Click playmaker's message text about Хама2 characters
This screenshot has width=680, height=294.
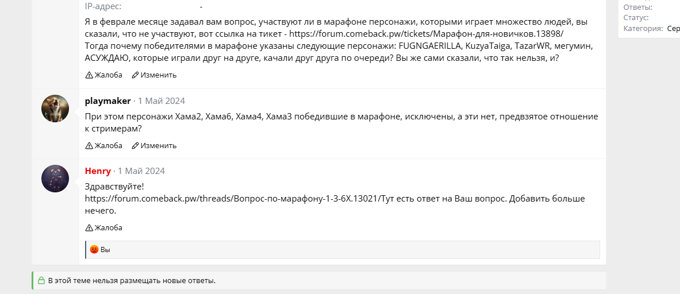point(340,117)
